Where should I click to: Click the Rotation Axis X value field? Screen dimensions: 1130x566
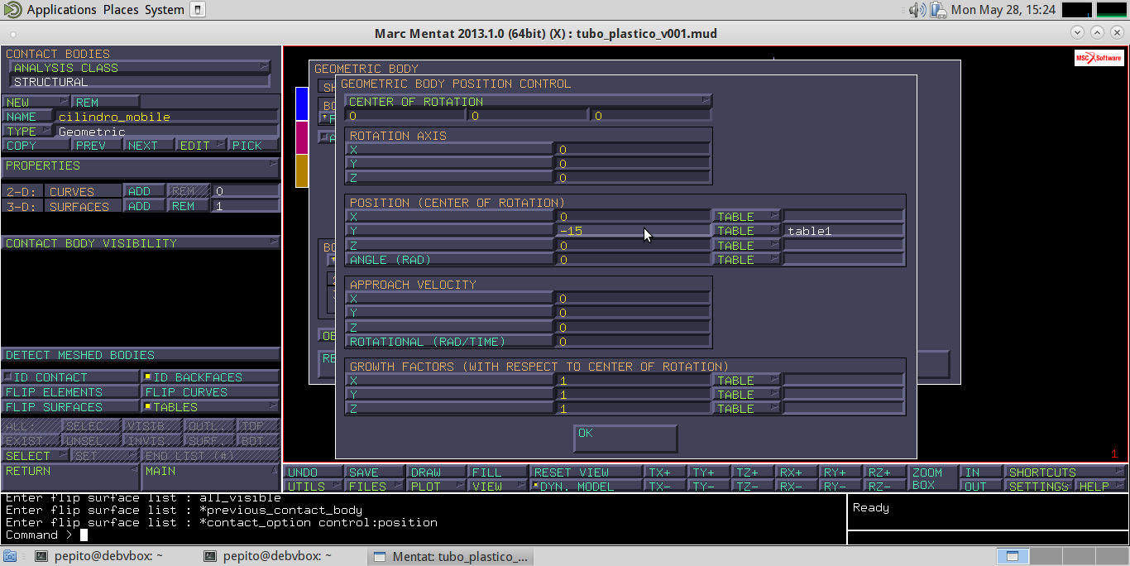[633, 150]
